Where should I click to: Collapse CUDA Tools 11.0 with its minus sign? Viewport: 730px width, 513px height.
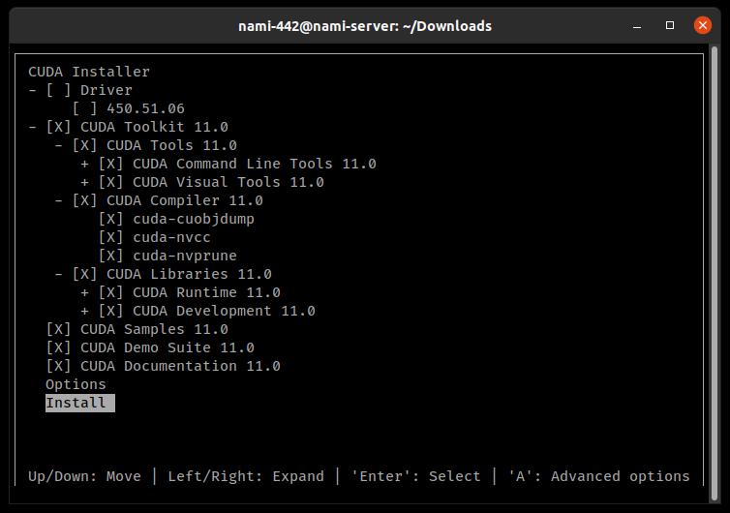point(58,145)
